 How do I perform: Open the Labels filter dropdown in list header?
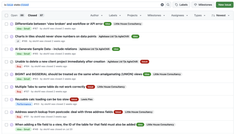[x=115, y=15]
